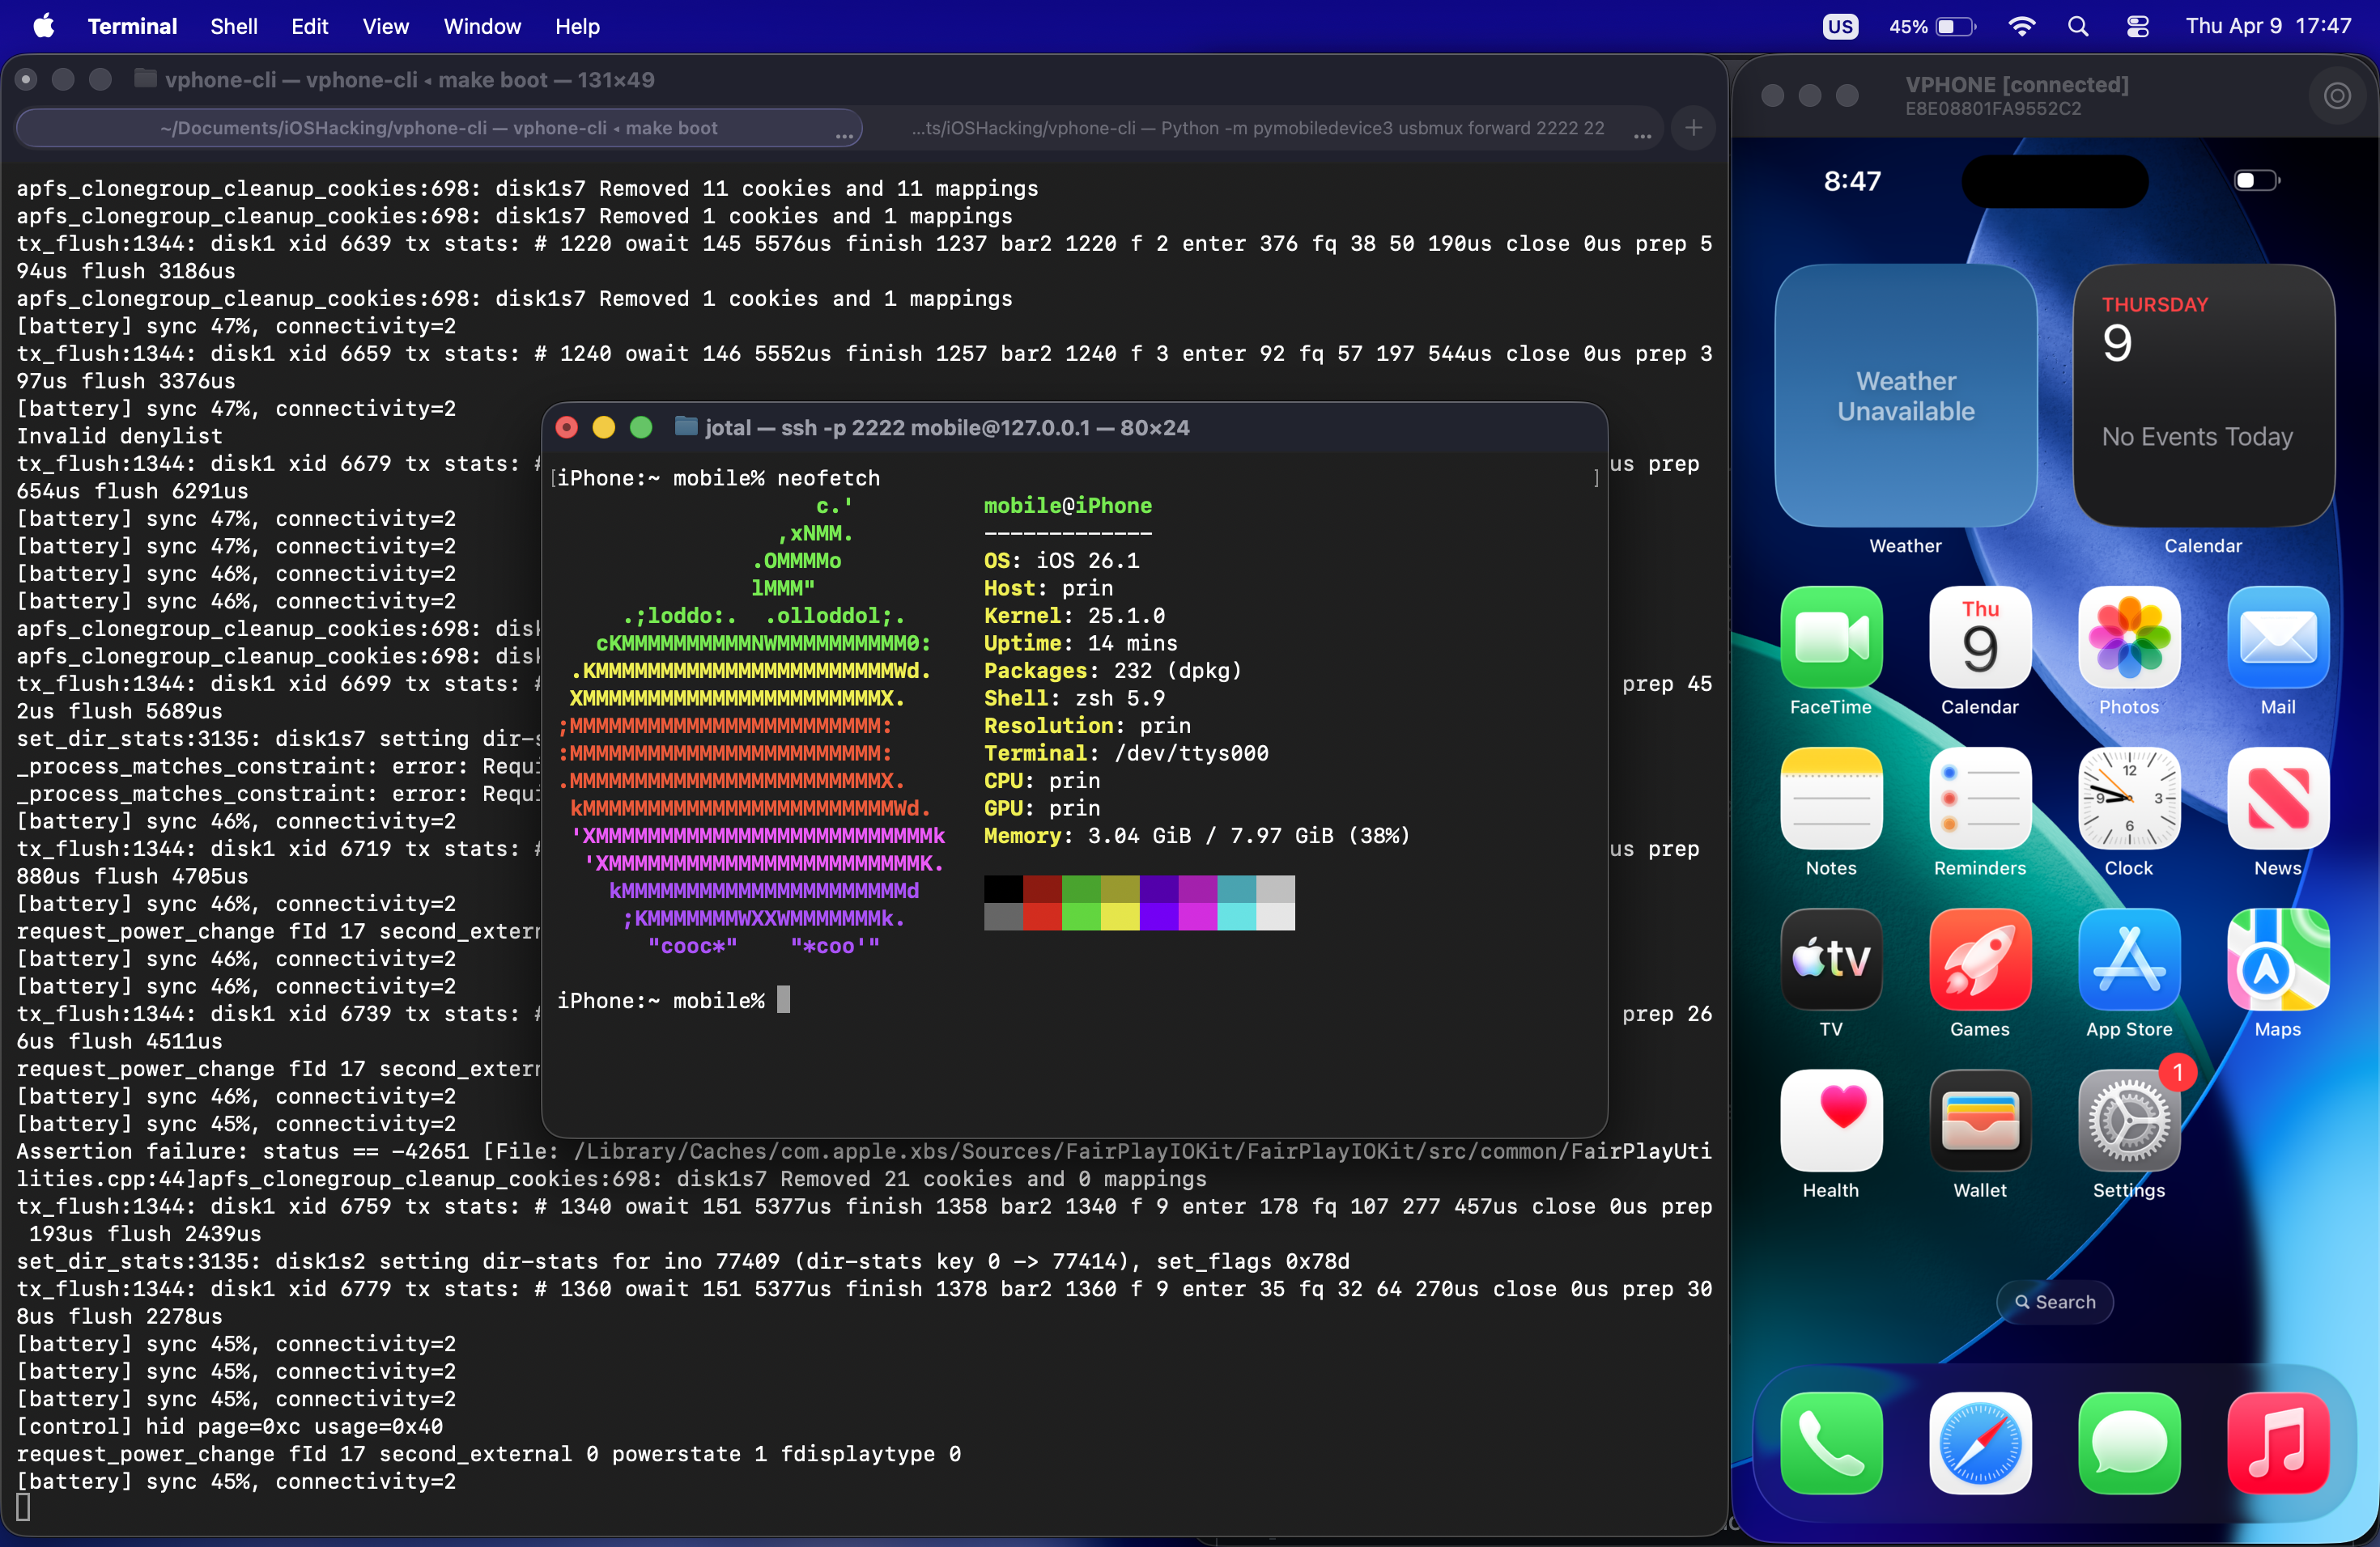Open the App Store icon
Image resolution: width=2380 pixels, height=1547 pixels.
(2128, 960)
